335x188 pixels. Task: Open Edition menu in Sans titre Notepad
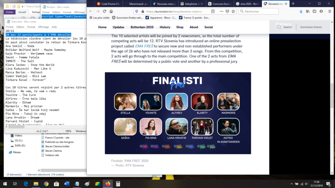[20, 27]
